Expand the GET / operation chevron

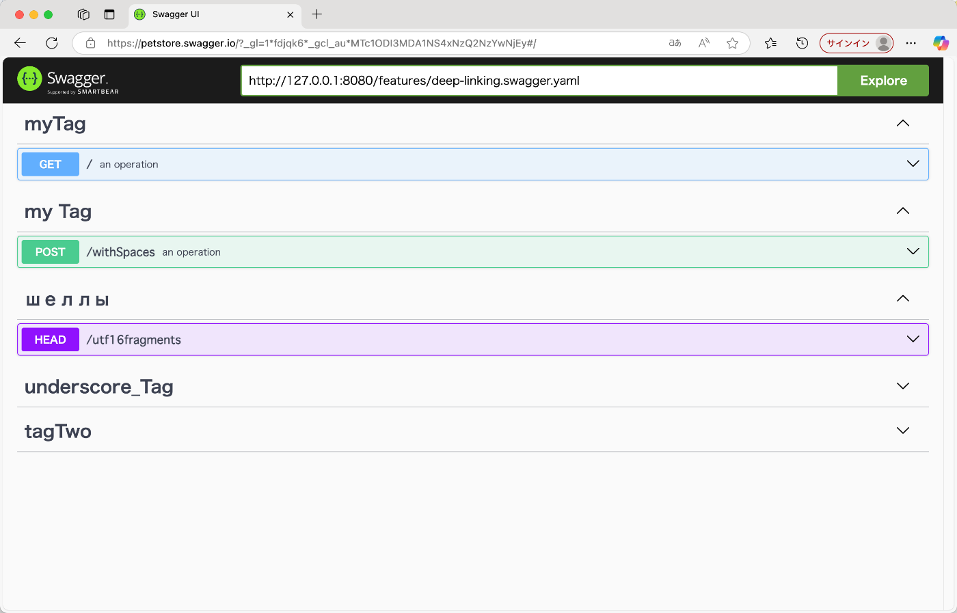913,164
